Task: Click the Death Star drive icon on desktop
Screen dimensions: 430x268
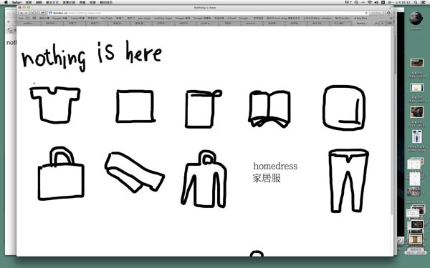Action: pyautogui.click(x=416, y=19)
